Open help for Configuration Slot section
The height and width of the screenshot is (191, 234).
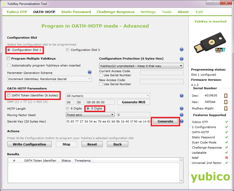coord(181,49)
